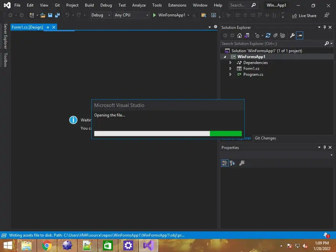The image size is (336, 252).
Task: Open Solution Explorer Properties wrench icon
Action: (x=292, y=35)
